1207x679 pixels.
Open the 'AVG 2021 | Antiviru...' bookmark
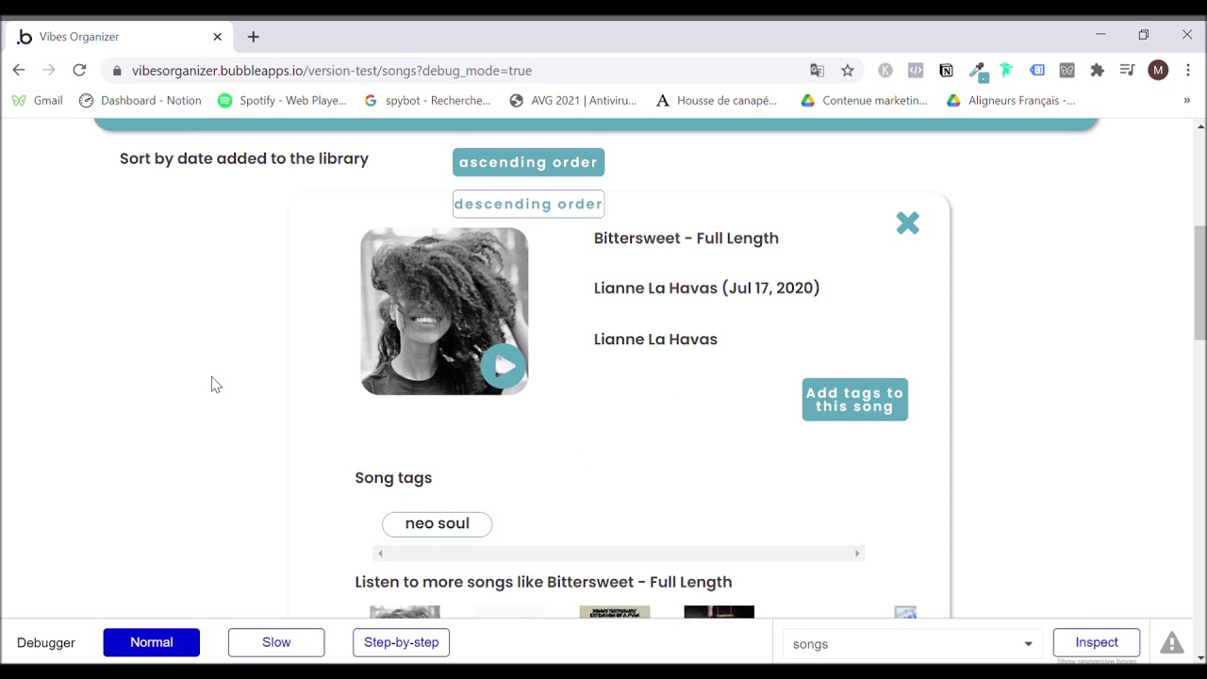coord(572,101)
